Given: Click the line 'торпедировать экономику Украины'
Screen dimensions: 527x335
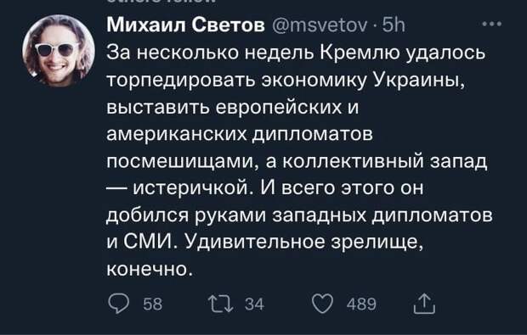Looking at the screenshot, I should [x=286, y=81].
